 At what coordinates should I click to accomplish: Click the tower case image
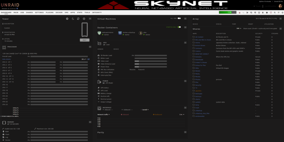(x=85, y=30)
